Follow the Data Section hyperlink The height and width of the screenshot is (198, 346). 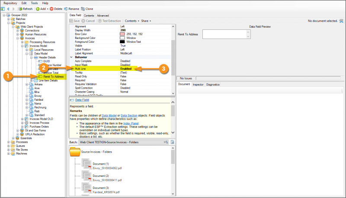pyautogui.click(x=129, y=115)
